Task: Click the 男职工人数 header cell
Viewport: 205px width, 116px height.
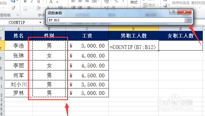Action: tap(133, 36)
